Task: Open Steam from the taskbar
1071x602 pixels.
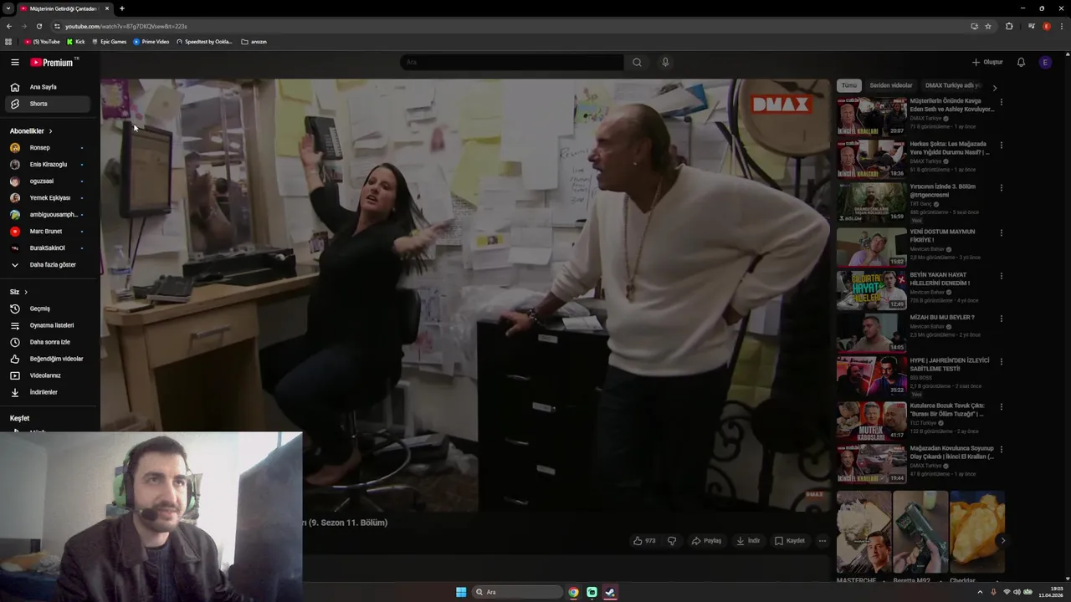Action: [610, 592]
